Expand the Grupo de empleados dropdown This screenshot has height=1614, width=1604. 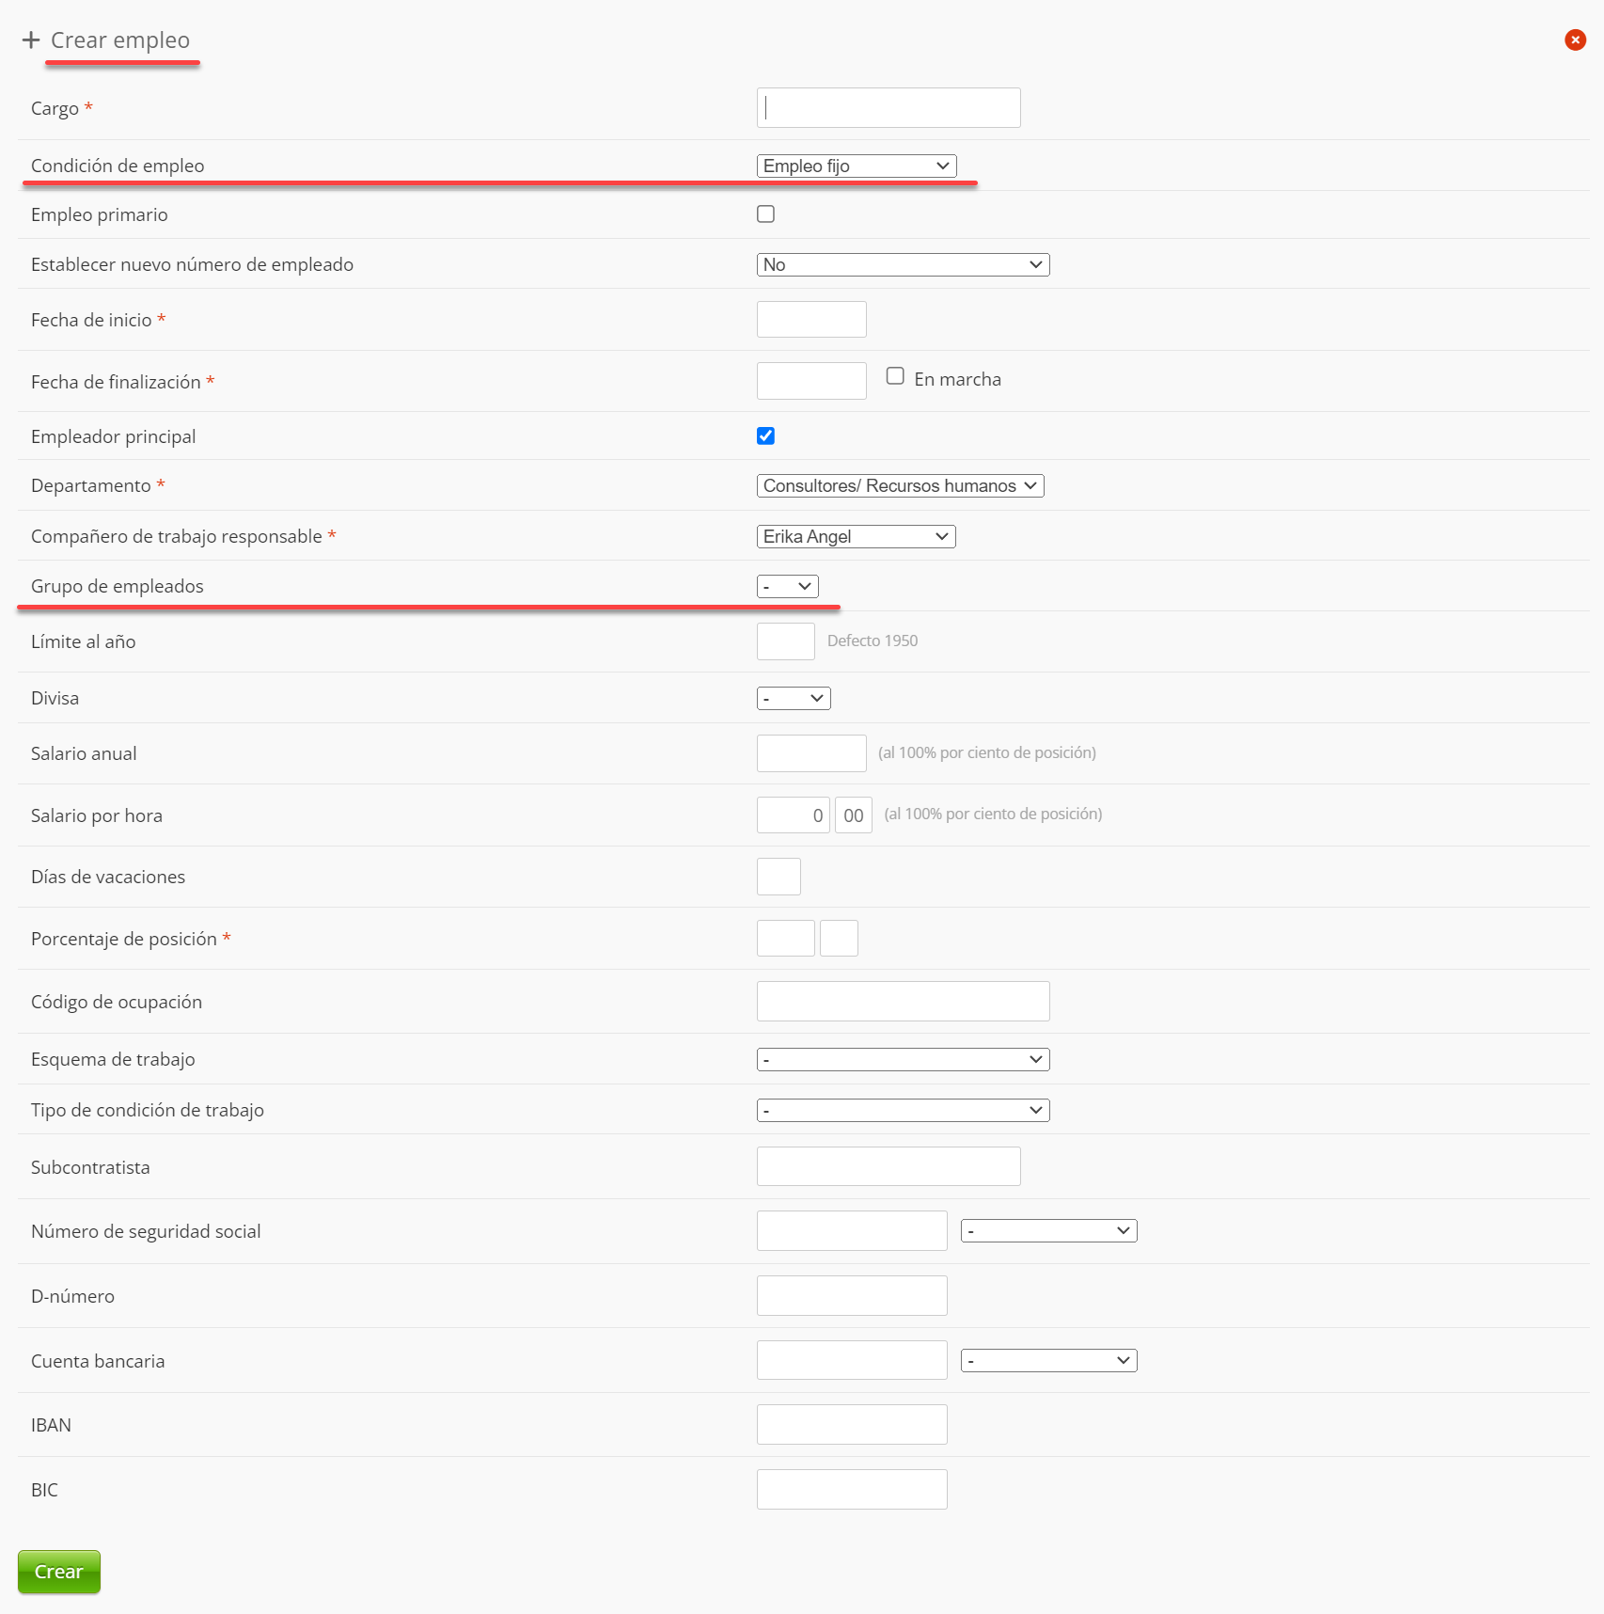point(787,586)
